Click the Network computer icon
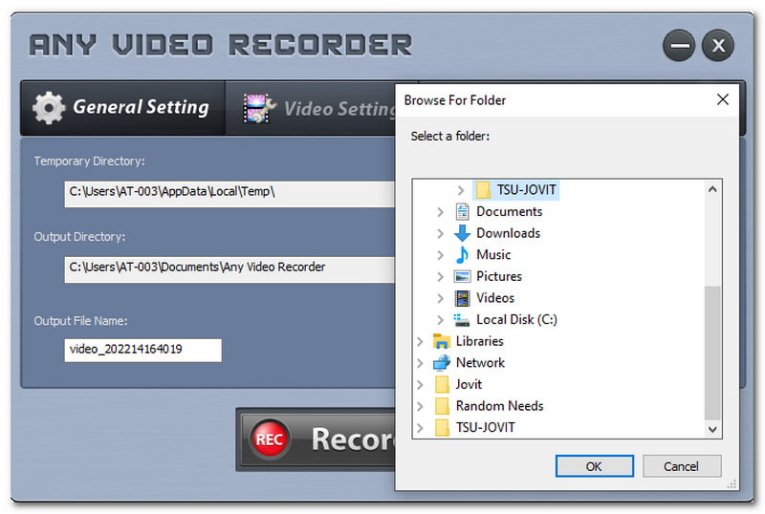The width and height of the screenshot is (765, 514). [442, 362]
